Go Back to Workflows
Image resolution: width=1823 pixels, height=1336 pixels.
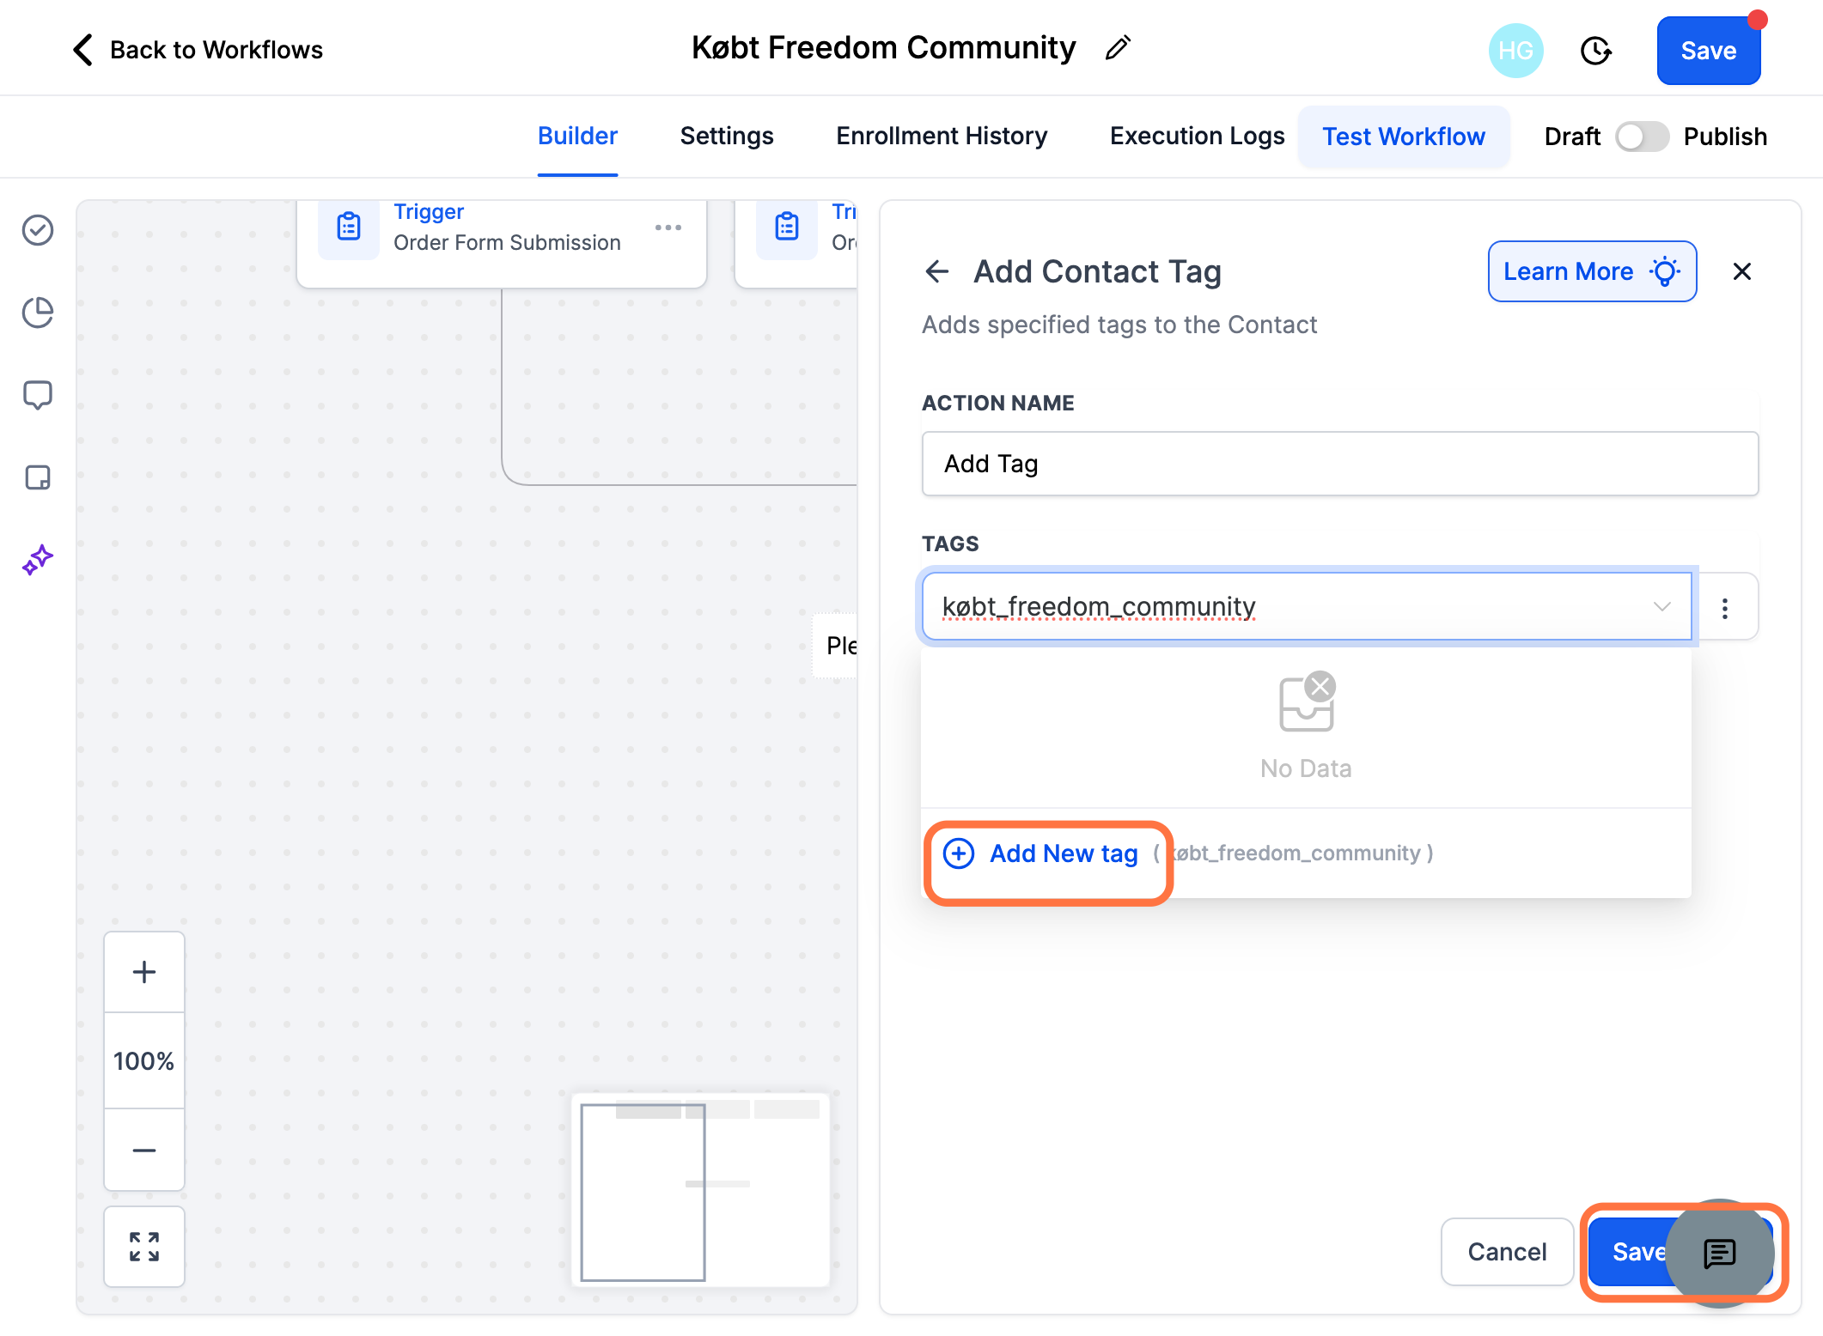click(x=198, y=50)
